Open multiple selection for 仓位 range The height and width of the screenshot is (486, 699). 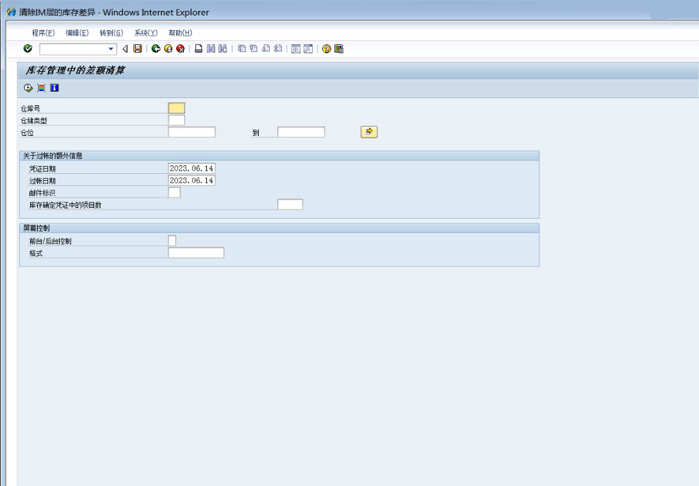click(x=369, y=131)
